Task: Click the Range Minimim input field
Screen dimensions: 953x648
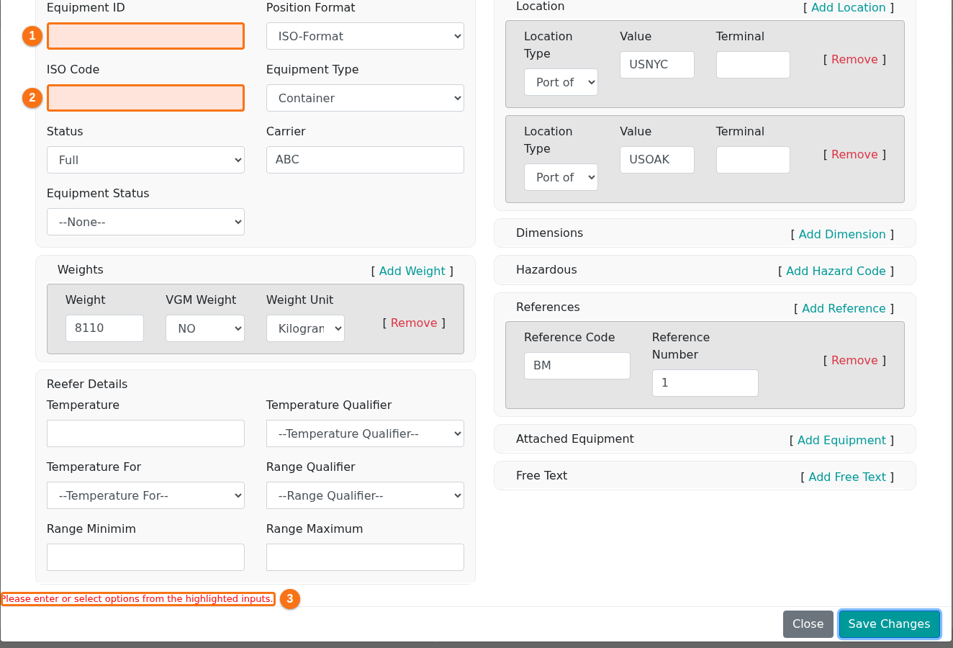Action: [145, 557]
